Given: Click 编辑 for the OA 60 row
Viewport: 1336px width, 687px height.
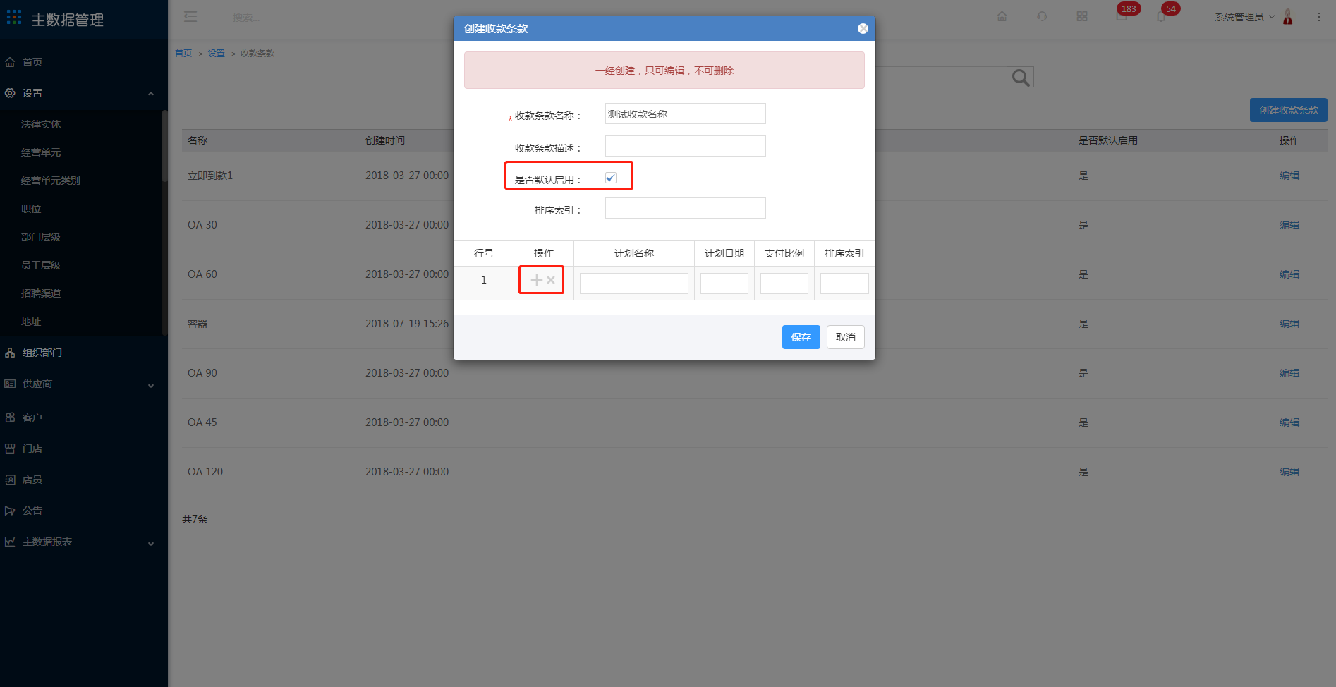Looking at the screenshot, I should click(x=1289, y=274).
